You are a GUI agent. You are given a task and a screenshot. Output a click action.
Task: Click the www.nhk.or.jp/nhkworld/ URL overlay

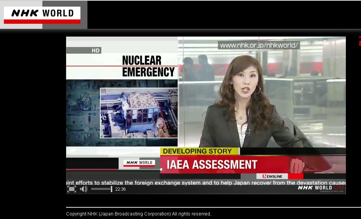(259, 46)
